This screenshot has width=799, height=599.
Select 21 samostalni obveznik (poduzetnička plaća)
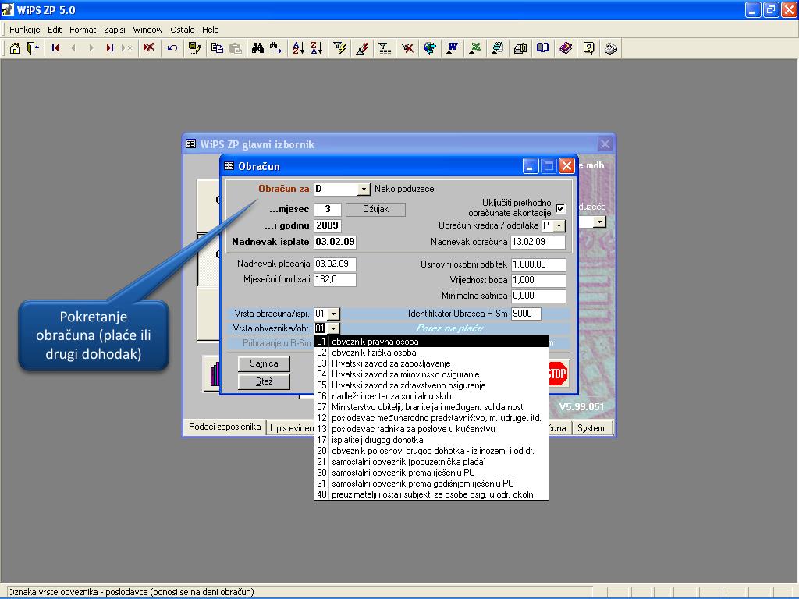pyautogui.click(x=431, y=462)
